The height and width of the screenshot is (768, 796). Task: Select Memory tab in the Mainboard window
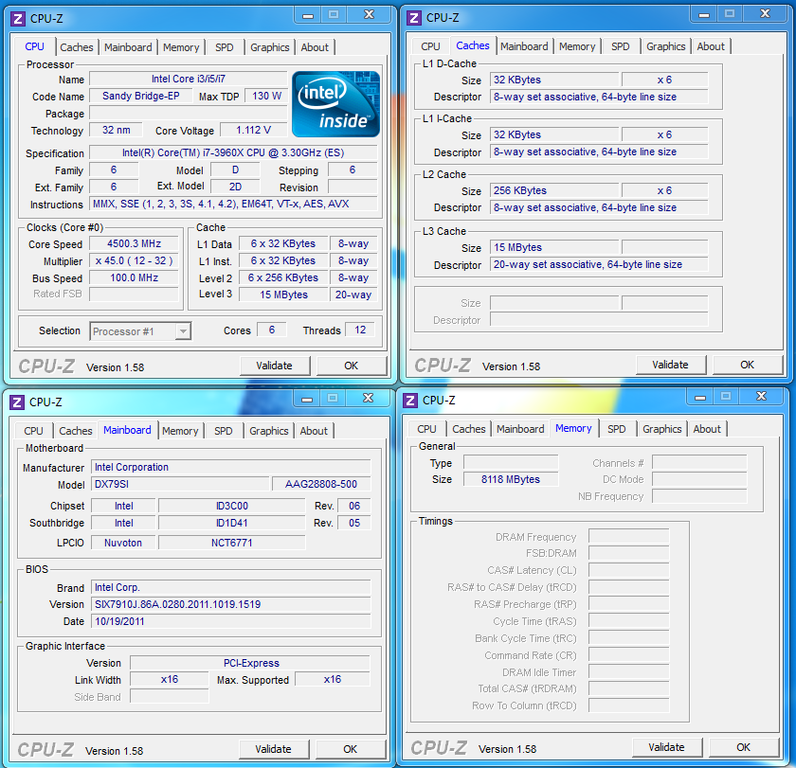click(180, 431)
